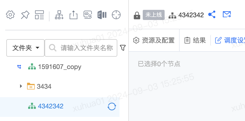Locate current node with the crosshair icon

[x=116, y=15]
